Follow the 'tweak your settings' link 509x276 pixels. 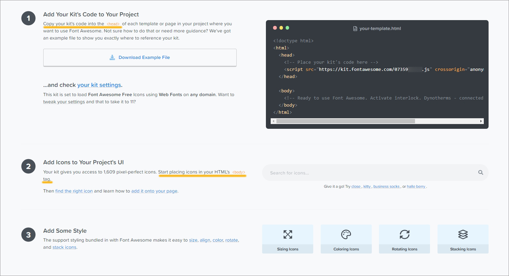[64, 102]
